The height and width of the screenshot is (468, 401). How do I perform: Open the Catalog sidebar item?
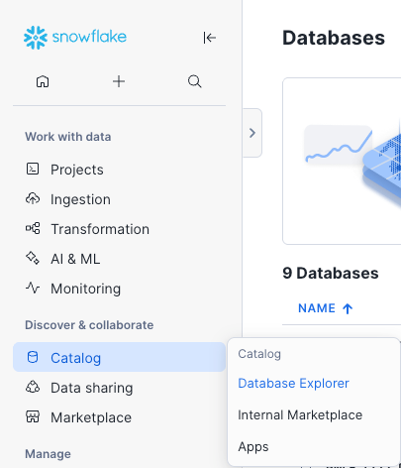tap(119, 357)
